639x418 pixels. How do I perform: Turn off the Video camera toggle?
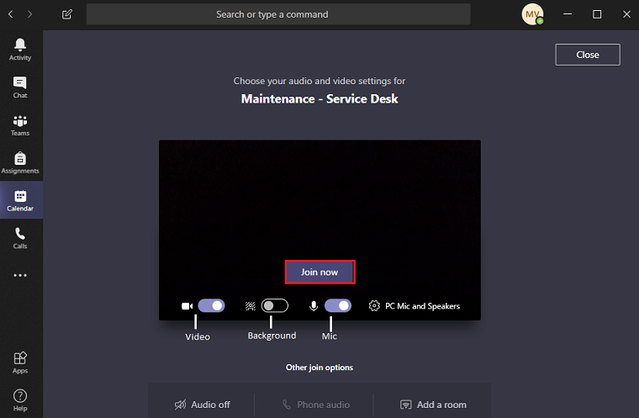[x=211, y=306]
